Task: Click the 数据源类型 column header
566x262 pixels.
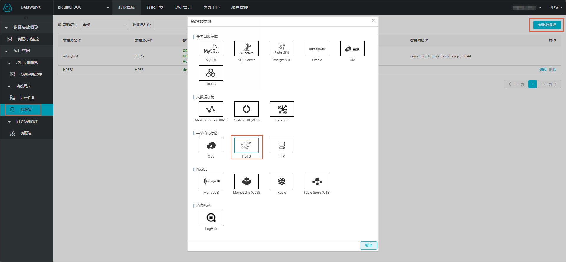Action: [x=144, y=41]
